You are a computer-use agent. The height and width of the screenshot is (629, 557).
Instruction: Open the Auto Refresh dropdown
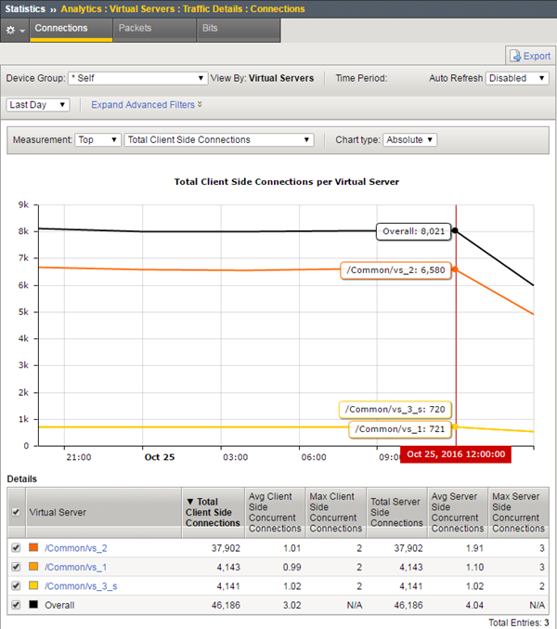[x=517, y=79]
